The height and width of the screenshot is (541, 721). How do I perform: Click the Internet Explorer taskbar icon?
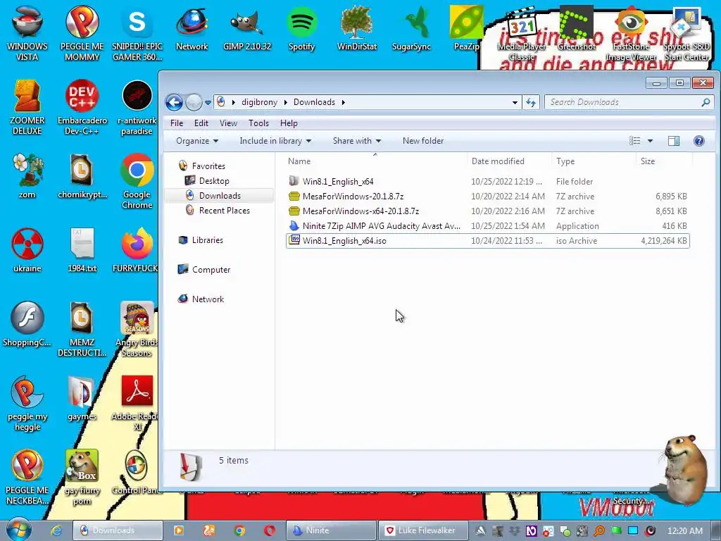[56, 530]
